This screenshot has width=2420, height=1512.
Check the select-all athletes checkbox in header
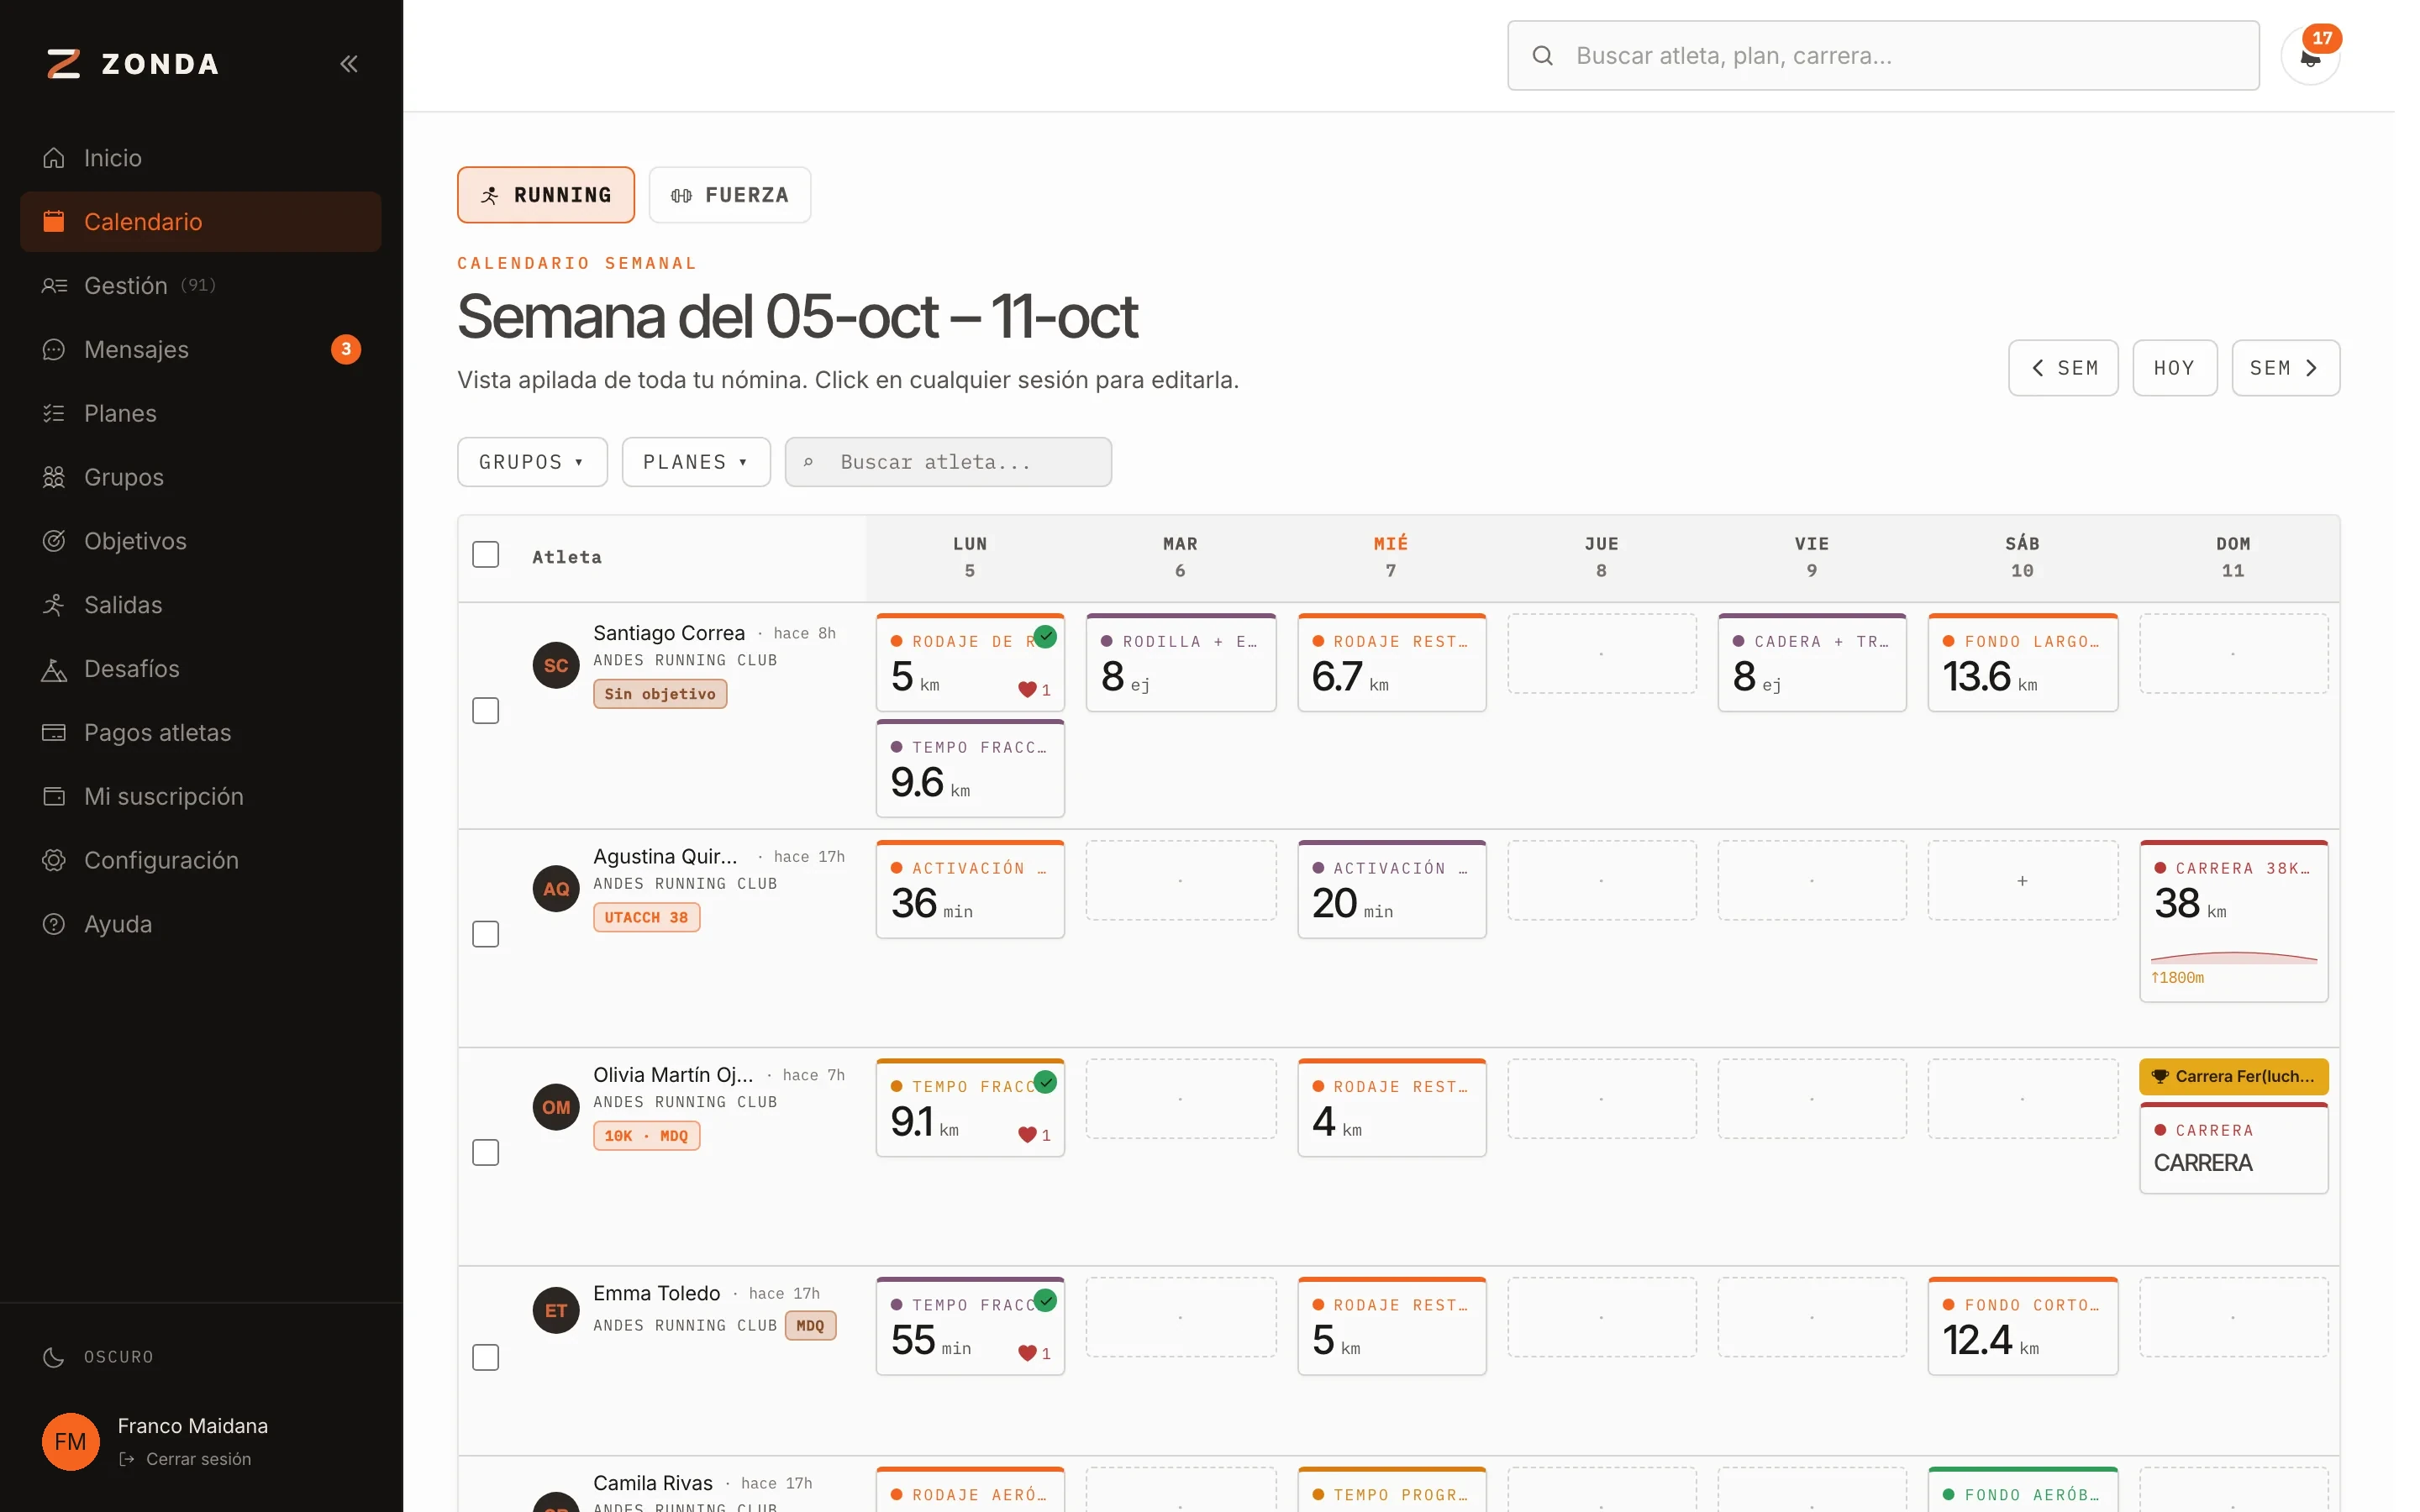486,555
